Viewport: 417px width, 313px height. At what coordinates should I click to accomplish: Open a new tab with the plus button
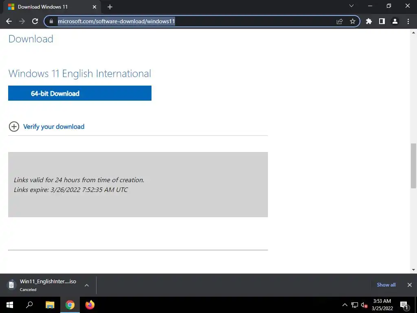point(110,7)
